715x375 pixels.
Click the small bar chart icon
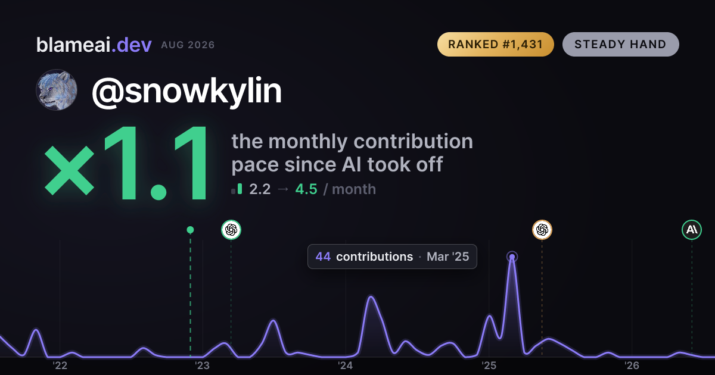pyautogui.click(x=237, y=189)
